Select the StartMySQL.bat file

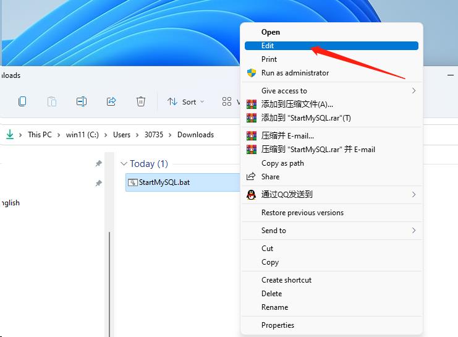pyautogui.click(x=164, y=182)
